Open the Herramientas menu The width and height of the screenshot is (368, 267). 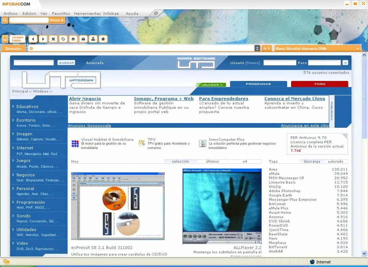(x=87, y=14)
